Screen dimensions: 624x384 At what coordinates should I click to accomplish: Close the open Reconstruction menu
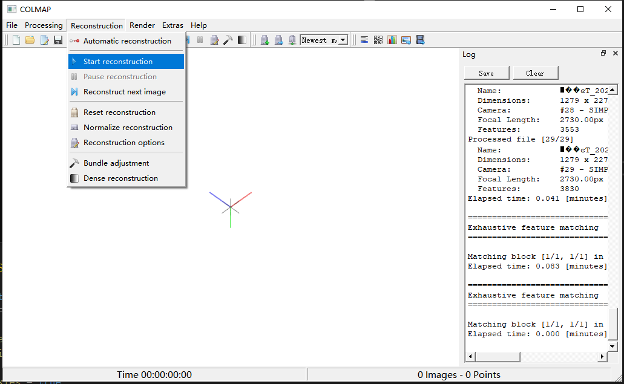pos(97,25)
